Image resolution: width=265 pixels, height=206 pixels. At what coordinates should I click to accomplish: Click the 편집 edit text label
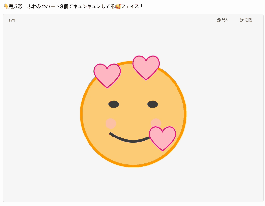click(249, 20)
